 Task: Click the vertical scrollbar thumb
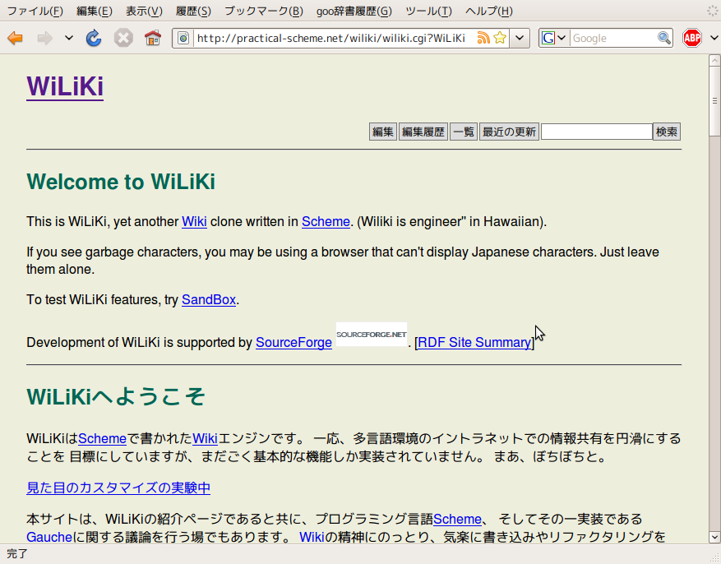pyautogui.click(x=714, y=101)
